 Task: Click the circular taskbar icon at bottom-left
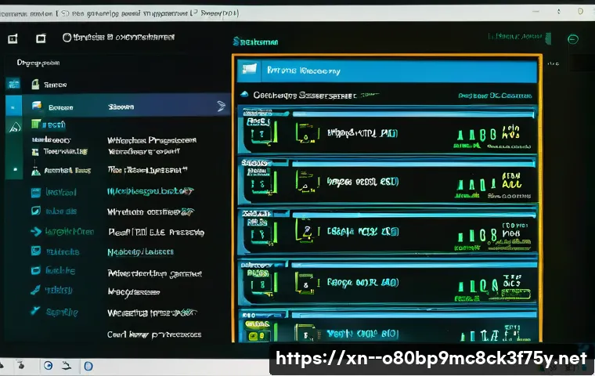click(x=49, y=366)
